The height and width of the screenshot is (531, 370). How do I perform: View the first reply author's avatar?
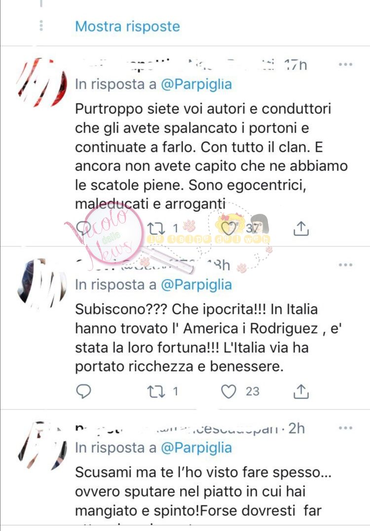coord(42,82)
